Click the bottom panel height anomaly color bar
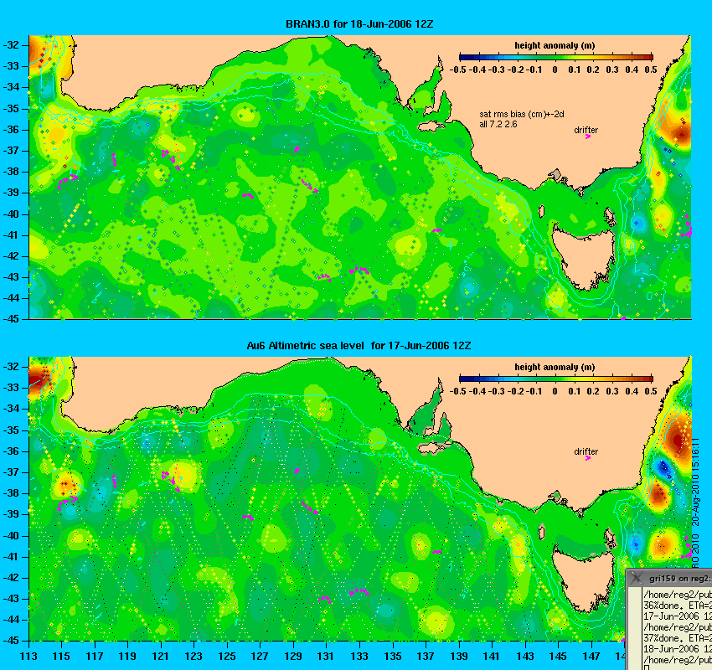The height and width of the screenshot is (670, 712). pos(556,379)
